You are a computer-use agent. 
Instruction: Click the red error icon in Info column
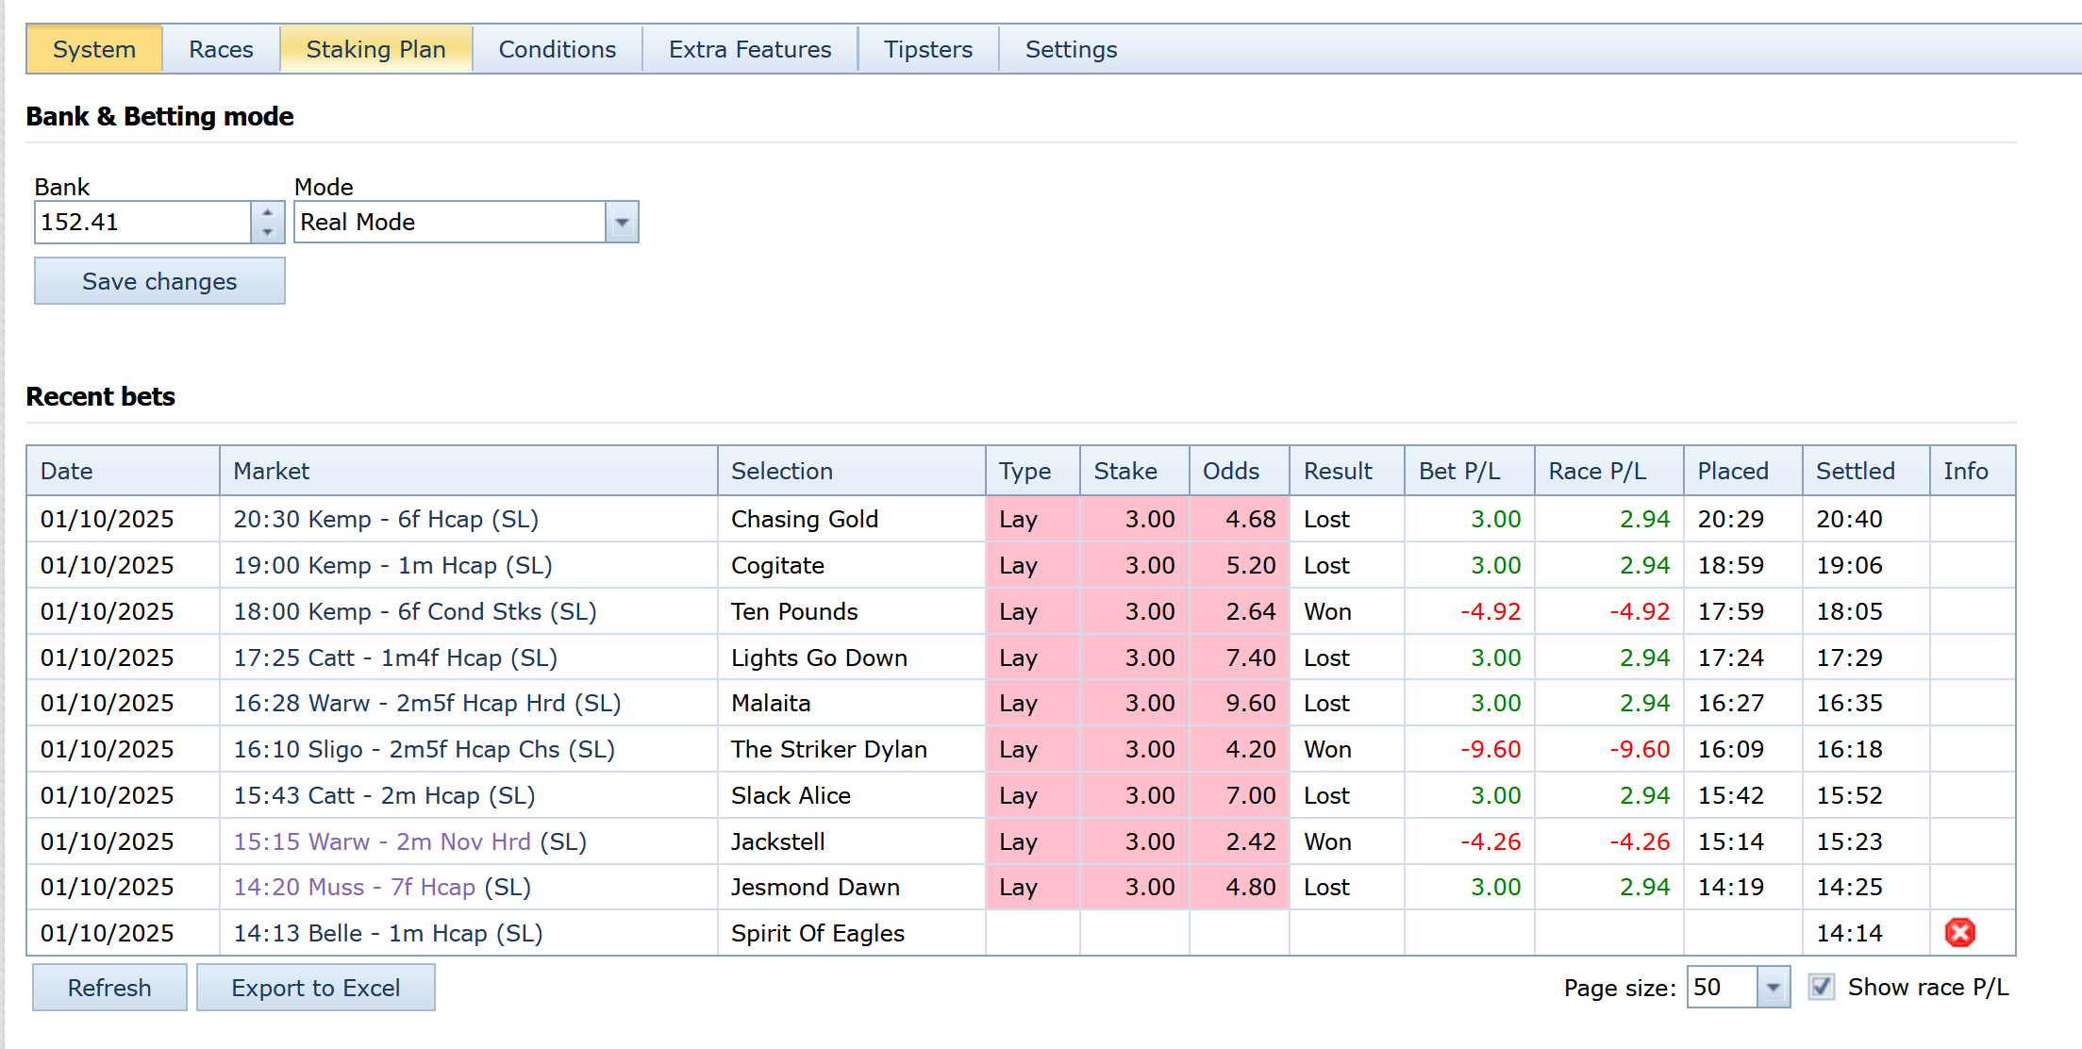pos(1959,933)
